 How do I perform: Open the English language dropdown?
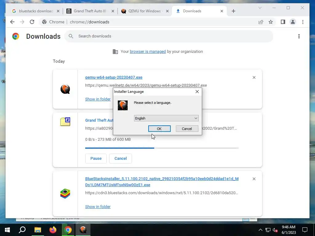tap(166, 118)
